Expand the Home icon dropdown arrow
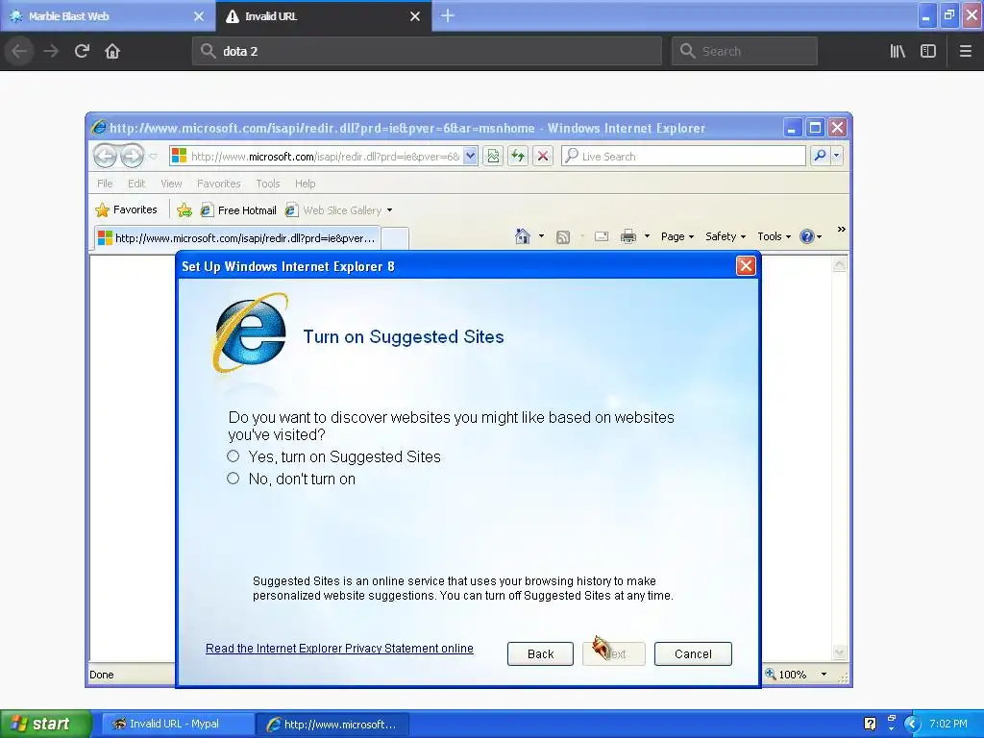The width and height of the screenshot is (984, 738). click(x=541, y=236)
